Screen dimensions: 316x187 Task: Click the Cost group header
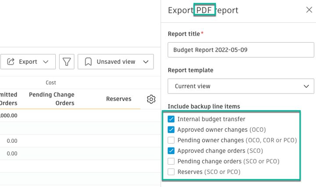(51, 83)
